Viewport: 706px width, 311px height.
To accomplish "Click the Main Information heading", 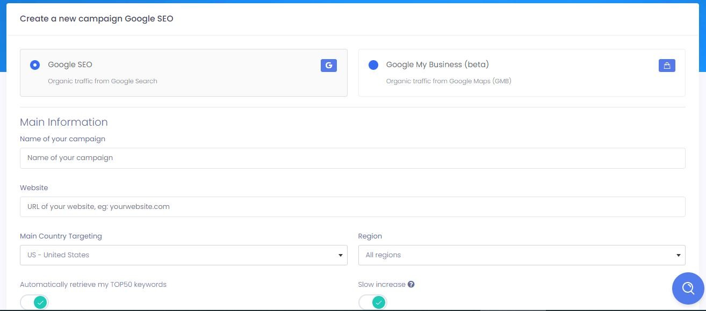I will 64,122.
